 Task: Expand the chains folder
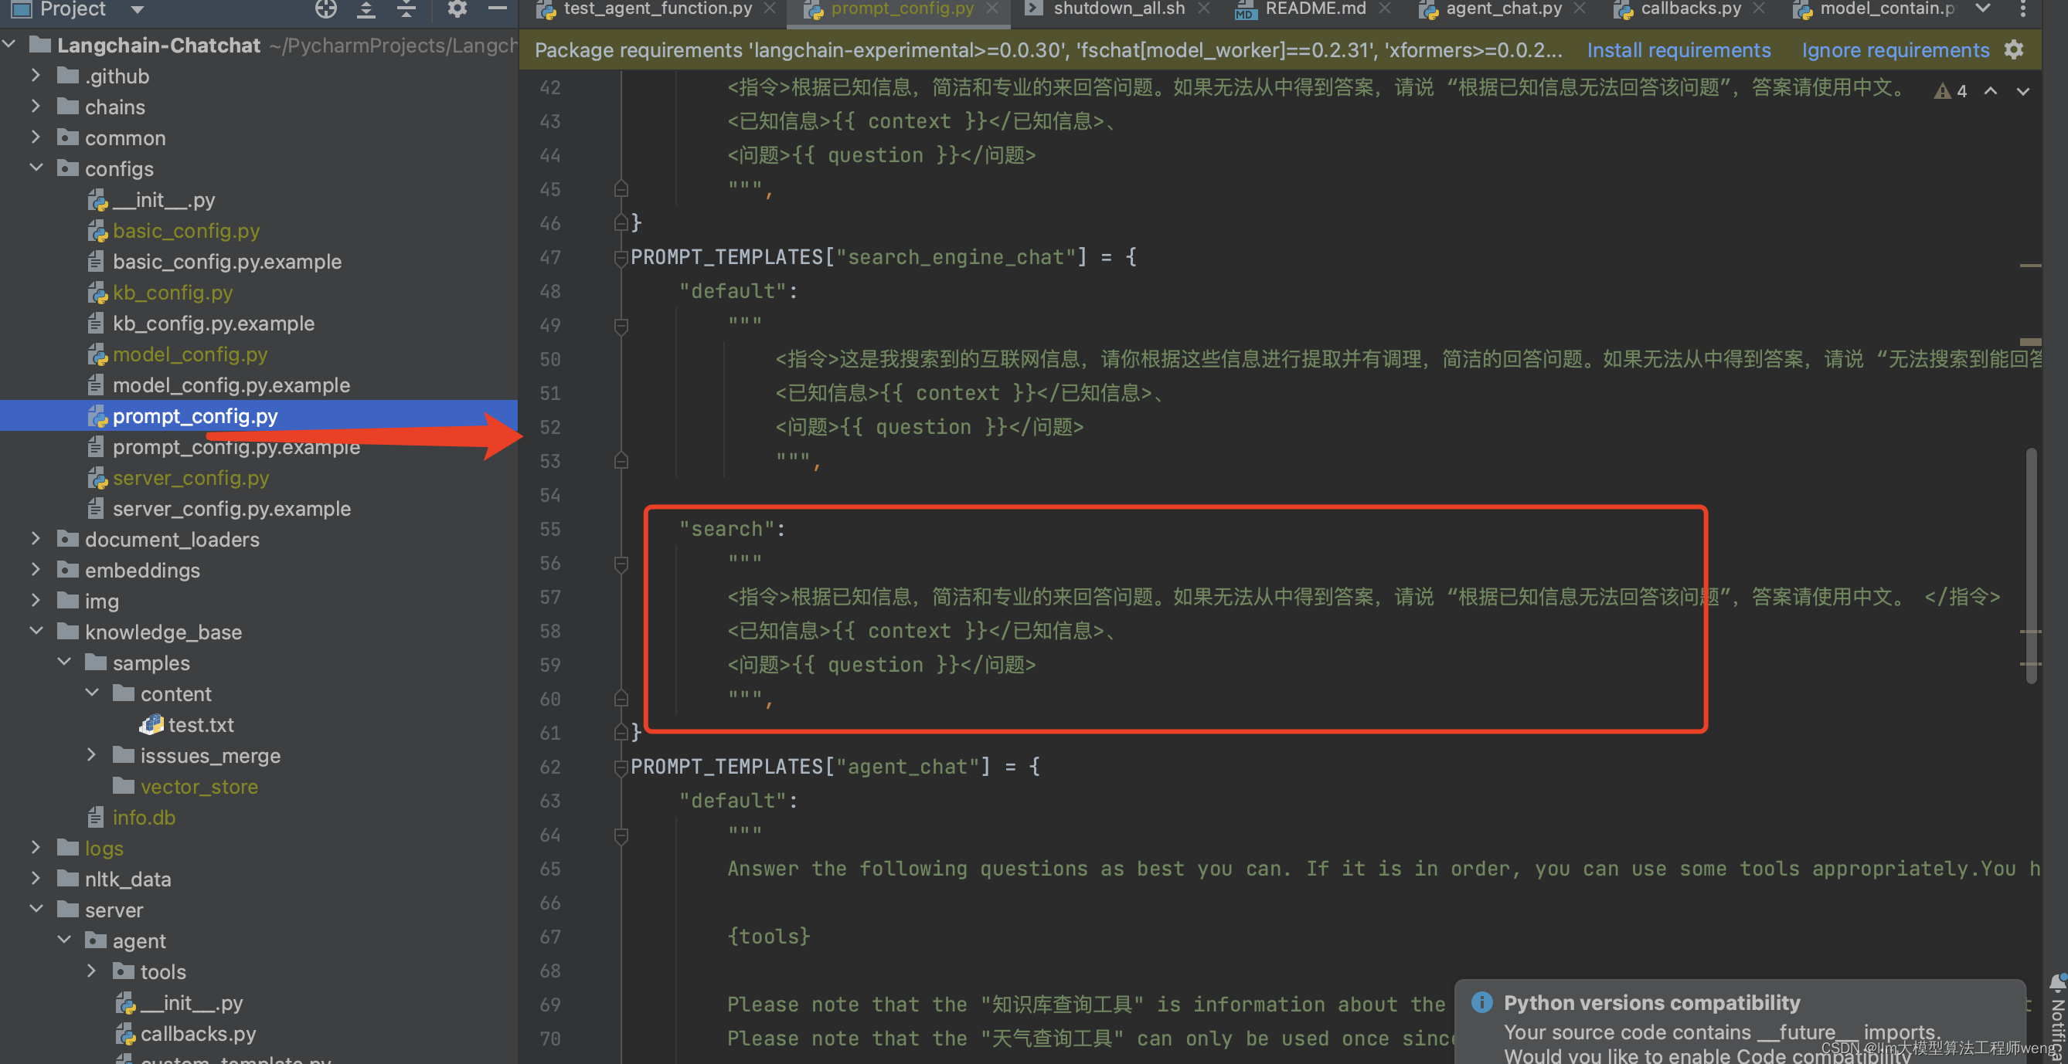36,106
